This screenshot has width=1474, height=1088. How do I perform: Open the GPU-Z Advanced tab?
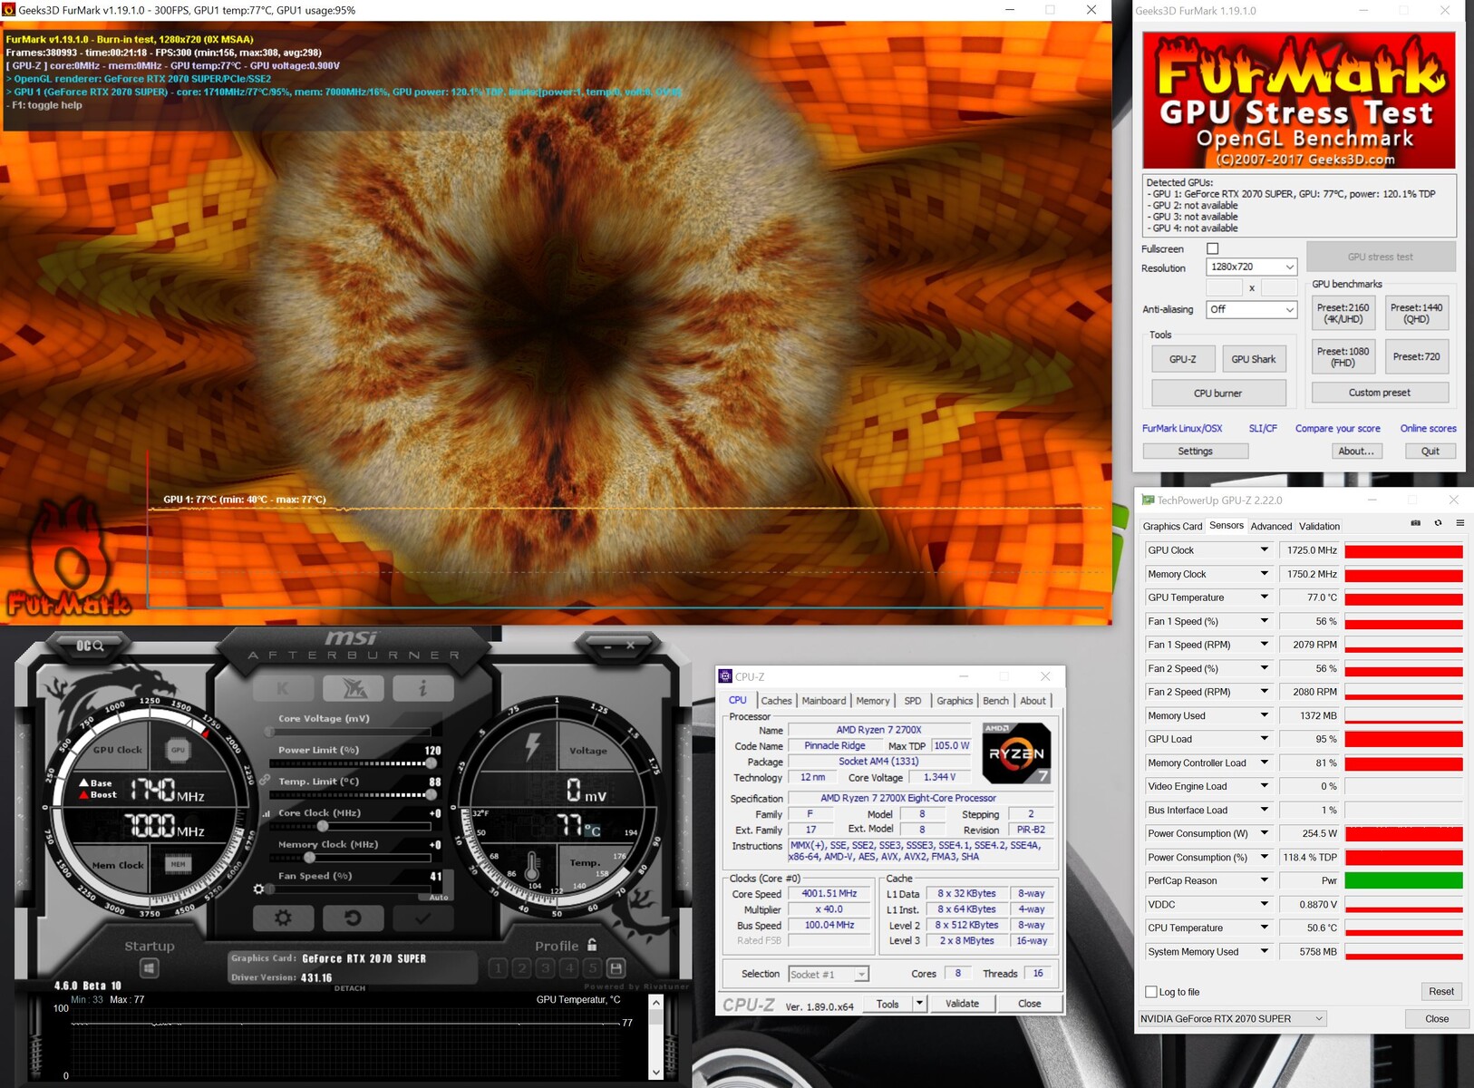(1271, 526)
